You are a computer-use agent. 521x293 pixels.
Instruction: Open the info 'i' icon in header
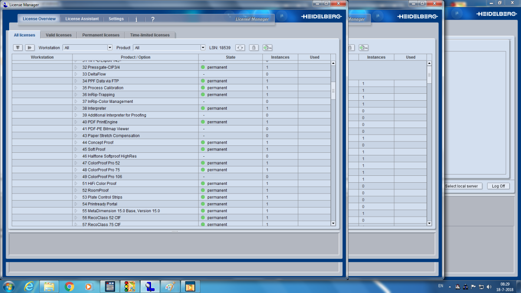pyautogui.click(x=136, y=19)
